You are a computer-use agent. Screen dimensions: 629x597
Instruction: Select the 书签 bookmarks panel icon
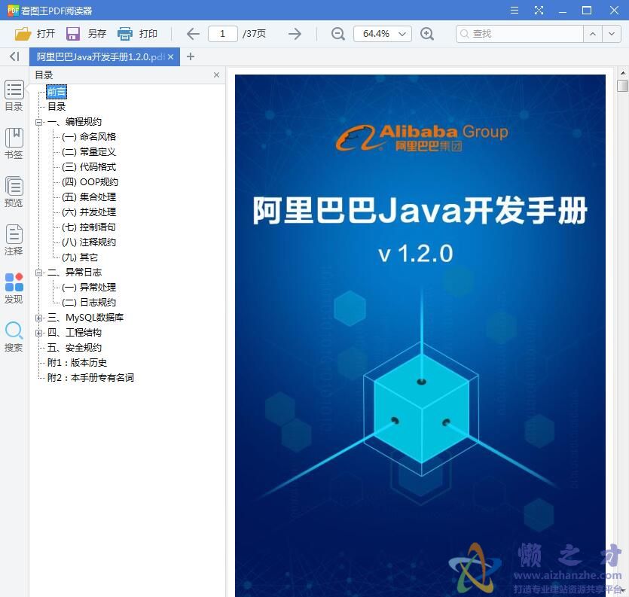14,143
